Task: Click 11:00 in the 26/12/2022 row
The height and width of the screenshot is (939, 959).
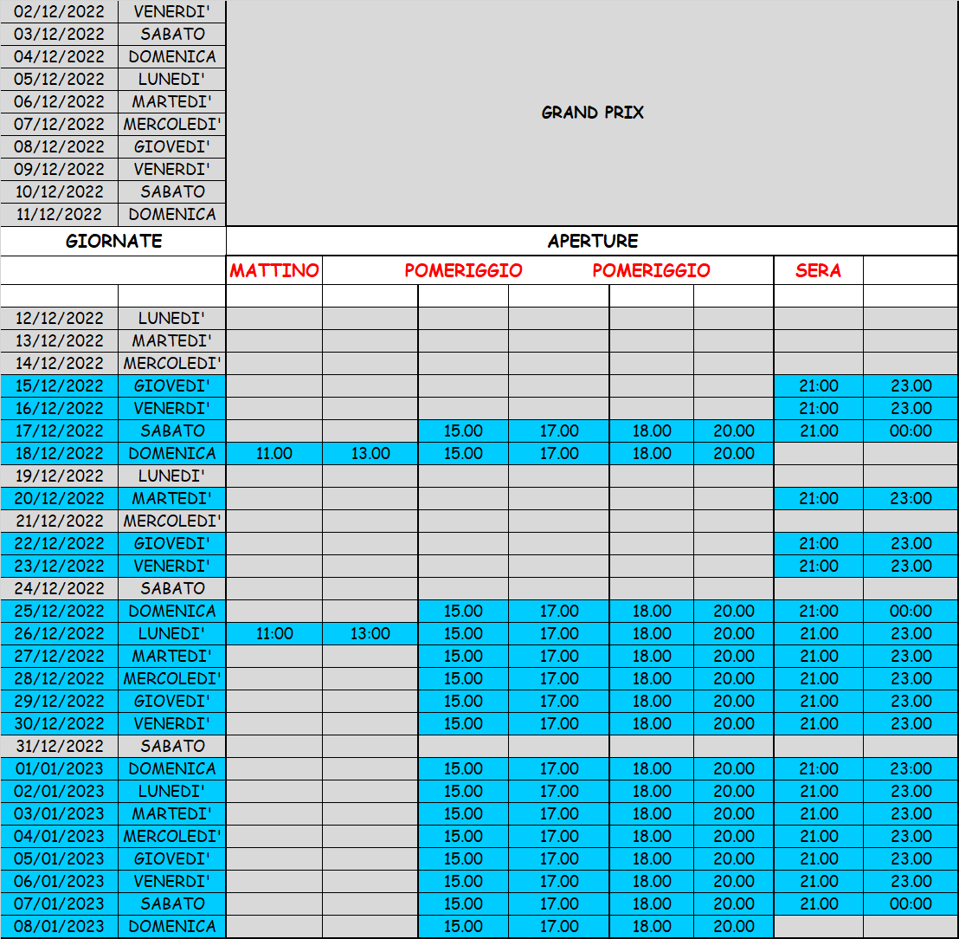Action: (274, 633)
